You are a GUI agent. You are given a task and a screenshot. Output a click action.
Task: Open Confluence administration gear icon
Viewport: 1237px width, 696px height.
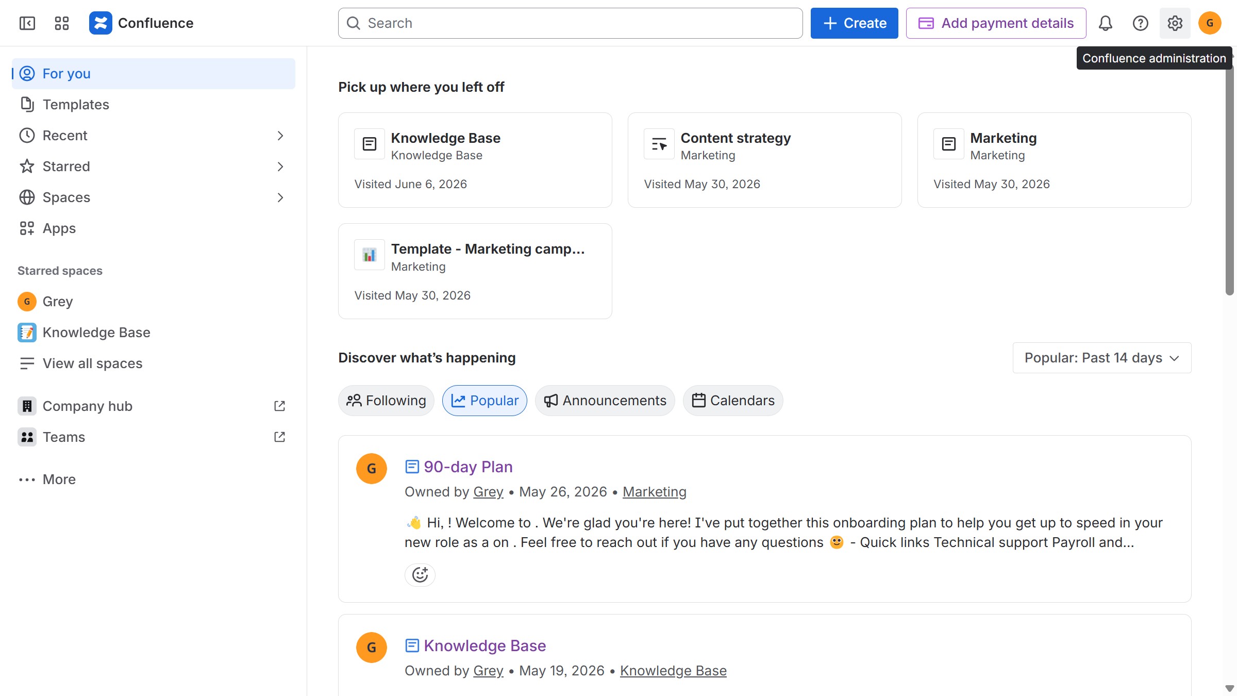pyautogui.click(x=1175, y=23)
